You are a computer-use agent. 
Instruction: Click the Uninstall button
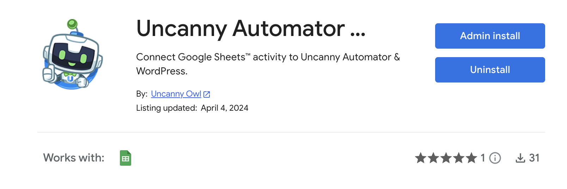pyautogui.click(x=490, y=70)
